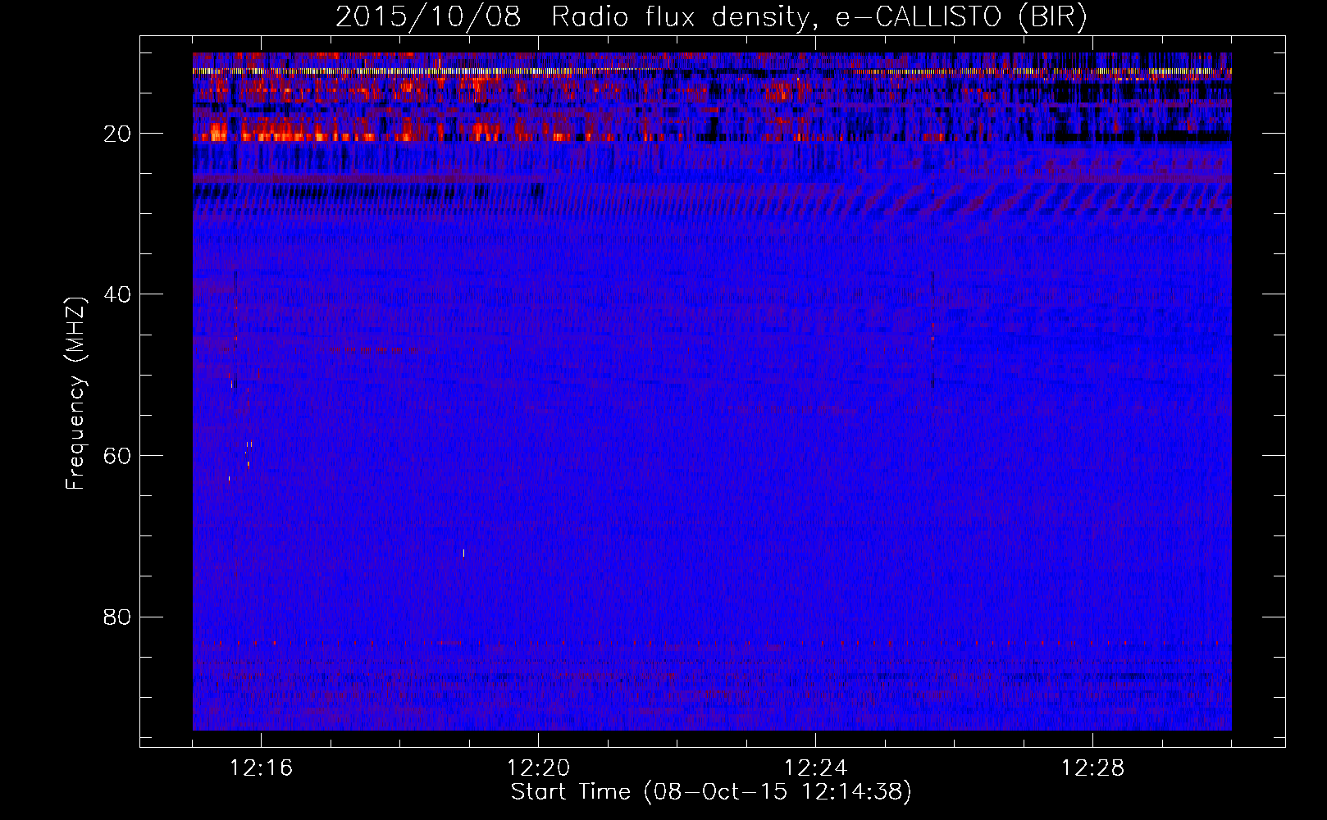Select the "Frequency (MHZ)" y-axis label

75,394
